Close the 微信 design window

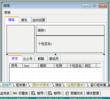pos(103,6)
